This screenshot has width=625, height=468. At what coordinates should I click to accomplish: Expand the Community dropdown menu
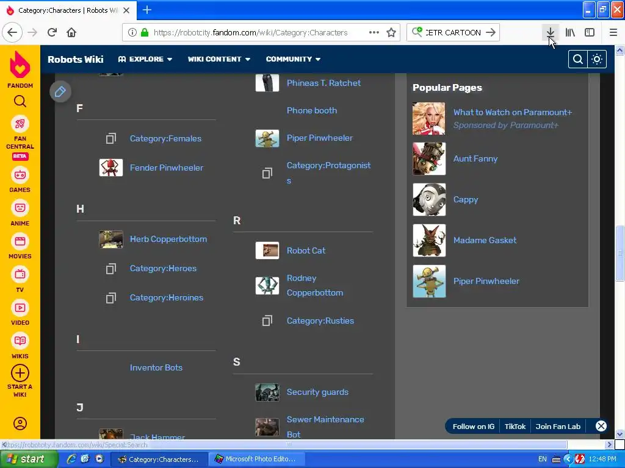tap(293, 59)
